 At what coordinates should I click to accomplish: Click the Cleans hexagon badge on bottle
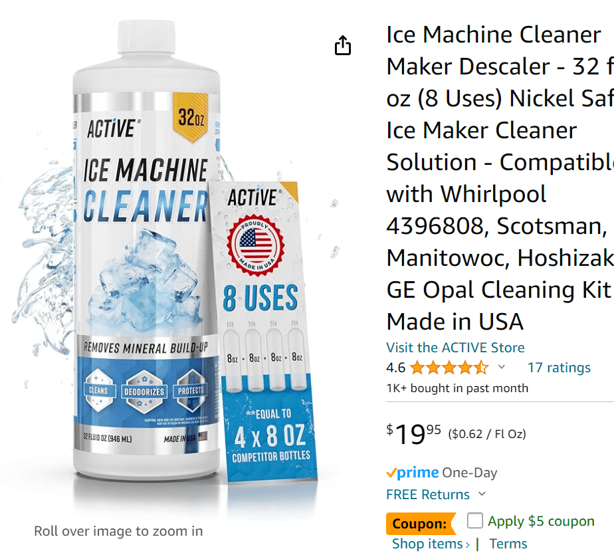coord(99,390)
